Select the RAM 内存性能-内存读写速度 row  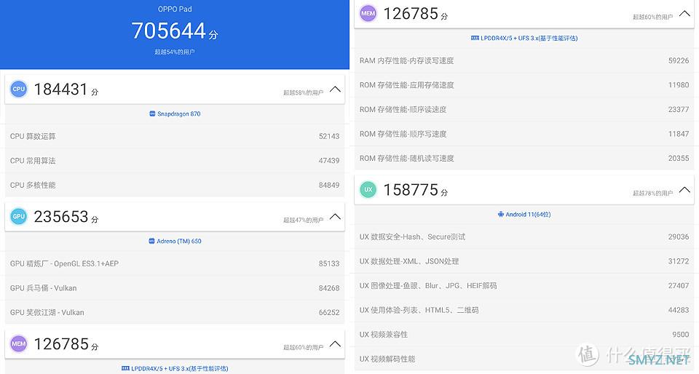524,60
